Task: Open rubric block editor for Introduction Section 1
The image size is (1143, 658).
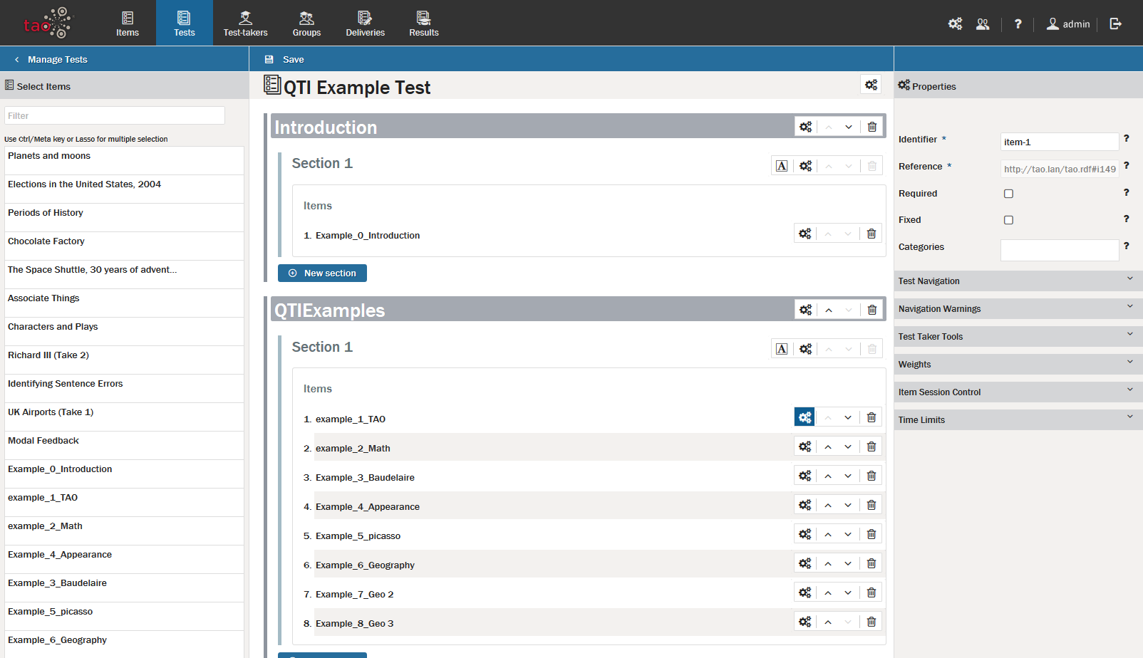Action: point(782,166)
